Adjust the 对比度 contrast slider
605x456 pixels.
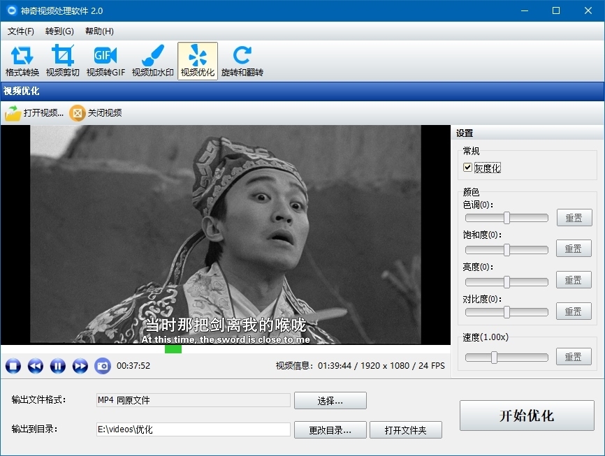[x=506, y=312]
